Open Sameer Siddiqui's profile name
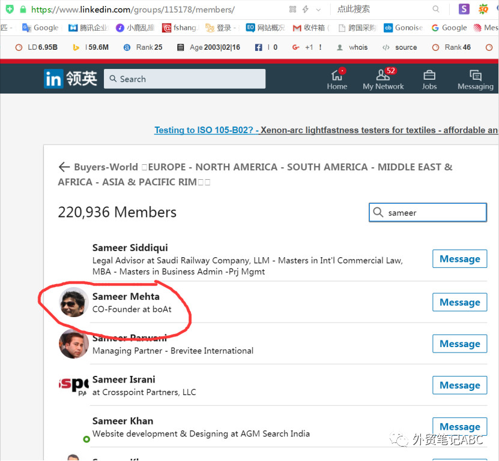The width and height of the screenshot is (499, 461). pos(130,248)
